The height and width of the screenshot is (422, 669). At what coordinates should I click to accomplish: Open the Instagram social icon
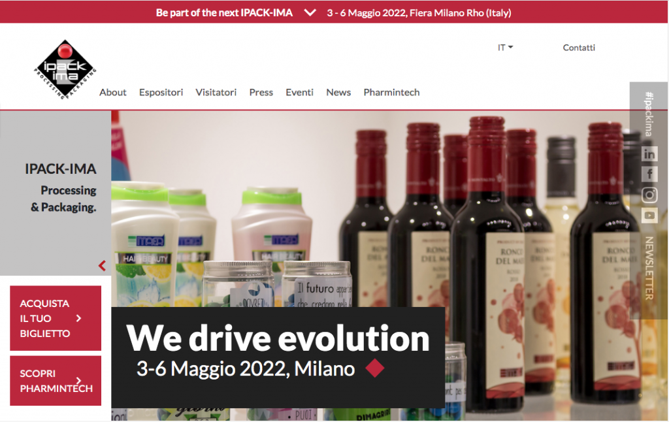pyautogui.click(x=649, y=195)
